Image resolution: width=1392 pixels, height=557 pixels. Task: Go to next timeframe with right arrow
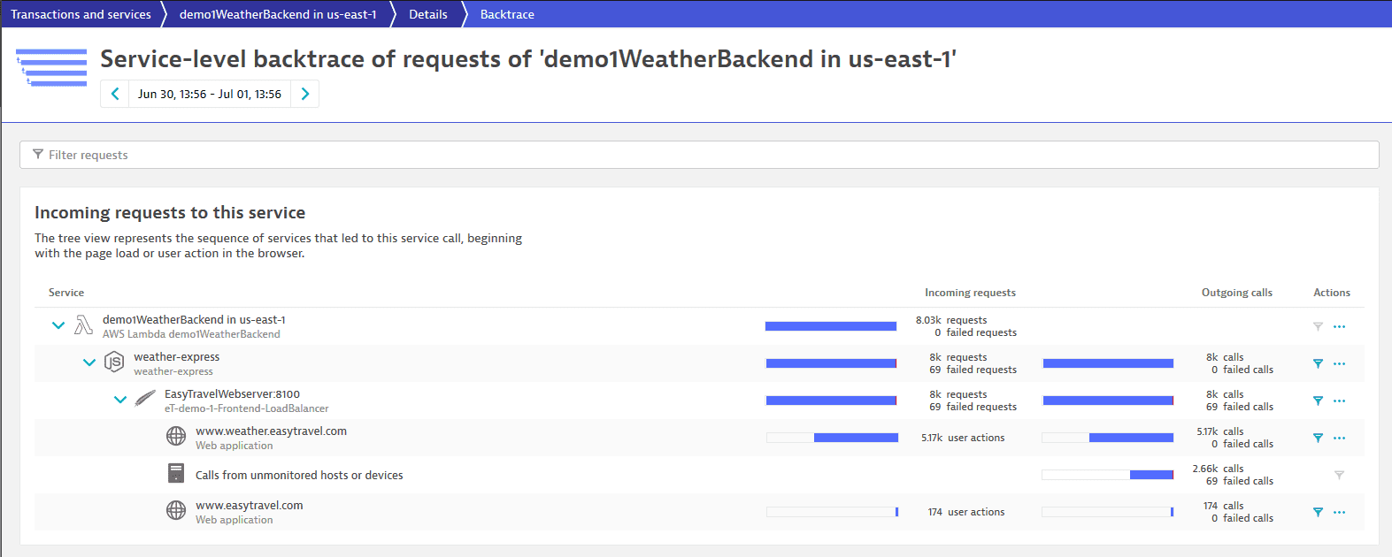tap(305, 94)
